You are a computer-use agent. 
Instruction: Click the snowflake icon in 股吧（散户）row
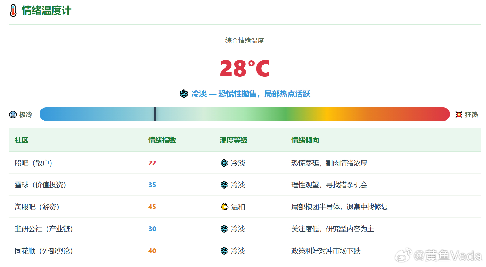pyautogui.click(x=224, y=163)
